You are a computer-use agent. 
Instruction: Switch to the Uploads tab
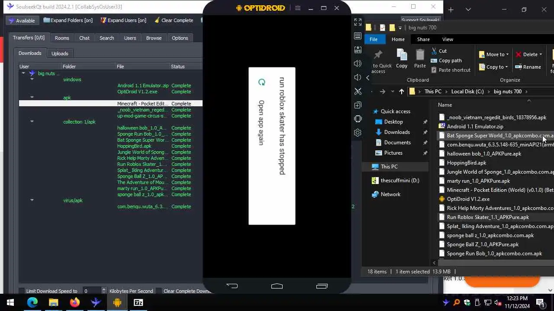tap(60, 54)
